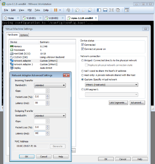The width and height of the screenshot is (155, 164).
Task: Click the console view toolbar icon
Action: [127, 10]
